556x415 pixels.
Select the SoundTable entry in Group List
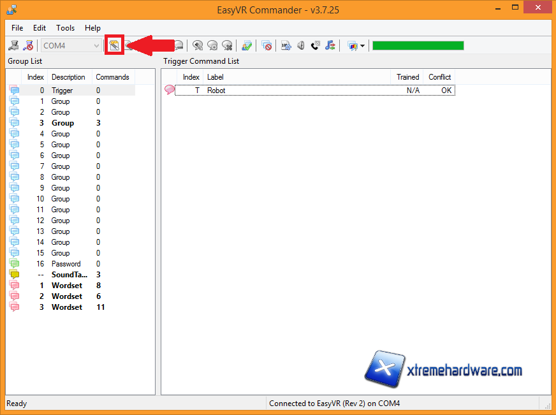pos(69,275)
